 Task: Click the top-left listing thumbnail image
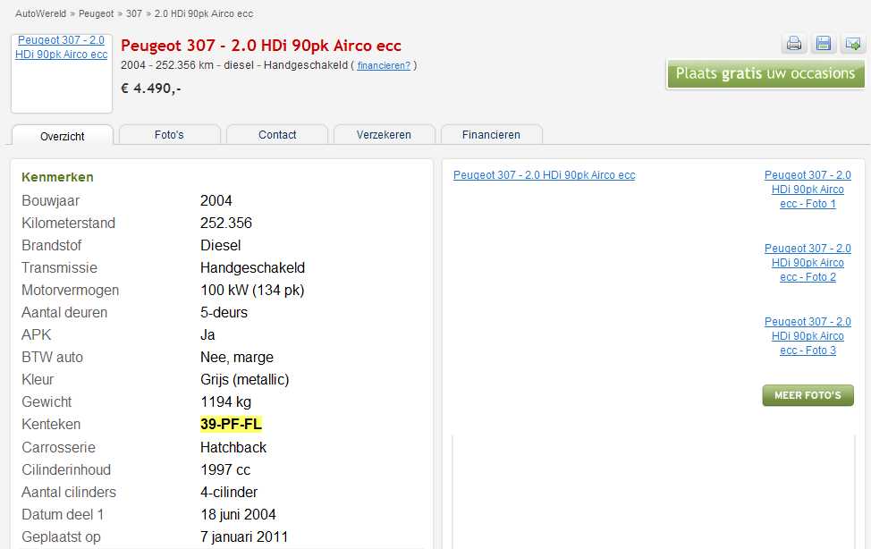61,73
